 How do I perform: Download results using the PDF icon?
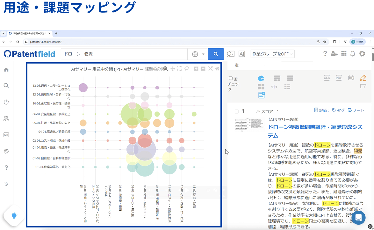tap(339, 78)
